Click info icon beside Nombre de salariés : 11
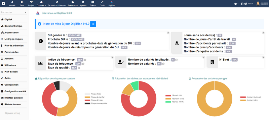 [163, 64]
